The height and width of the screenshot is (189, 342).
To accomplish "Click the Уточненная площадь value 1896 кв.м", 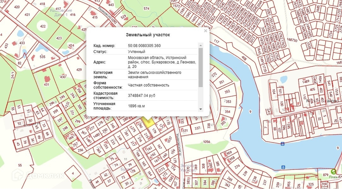I will point(136,106).
